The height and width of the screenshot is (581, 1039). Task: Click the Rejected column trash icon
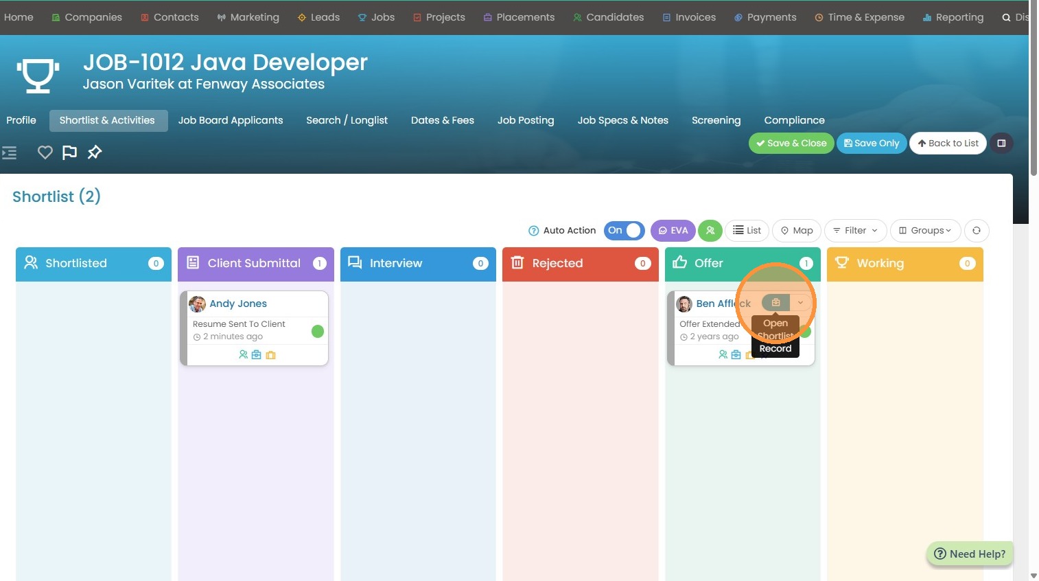point(517,263)
